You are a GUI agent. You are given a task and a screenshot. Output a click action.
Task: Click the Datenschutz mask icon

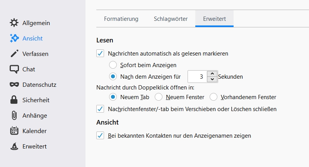click(x=14, y=85)
